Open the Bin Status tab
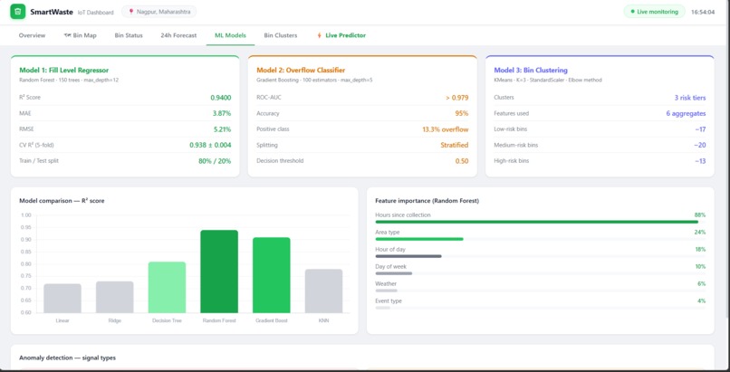730x372 pixels. [x=129, y=35]
